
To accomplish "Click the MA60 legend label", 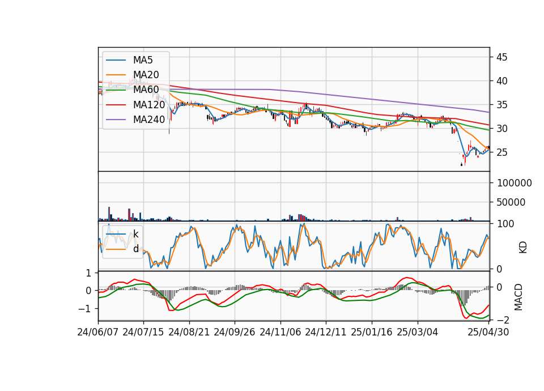I will click(146, 90).
